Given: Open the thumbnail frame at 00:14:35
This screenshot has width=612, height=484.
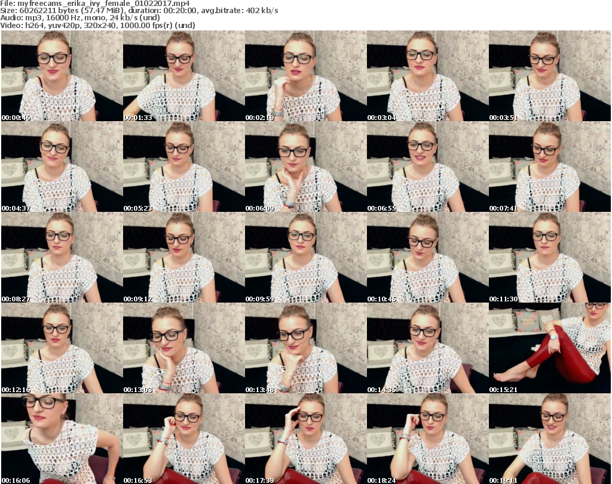Looking at the screenshot, I should coord(428,349).
